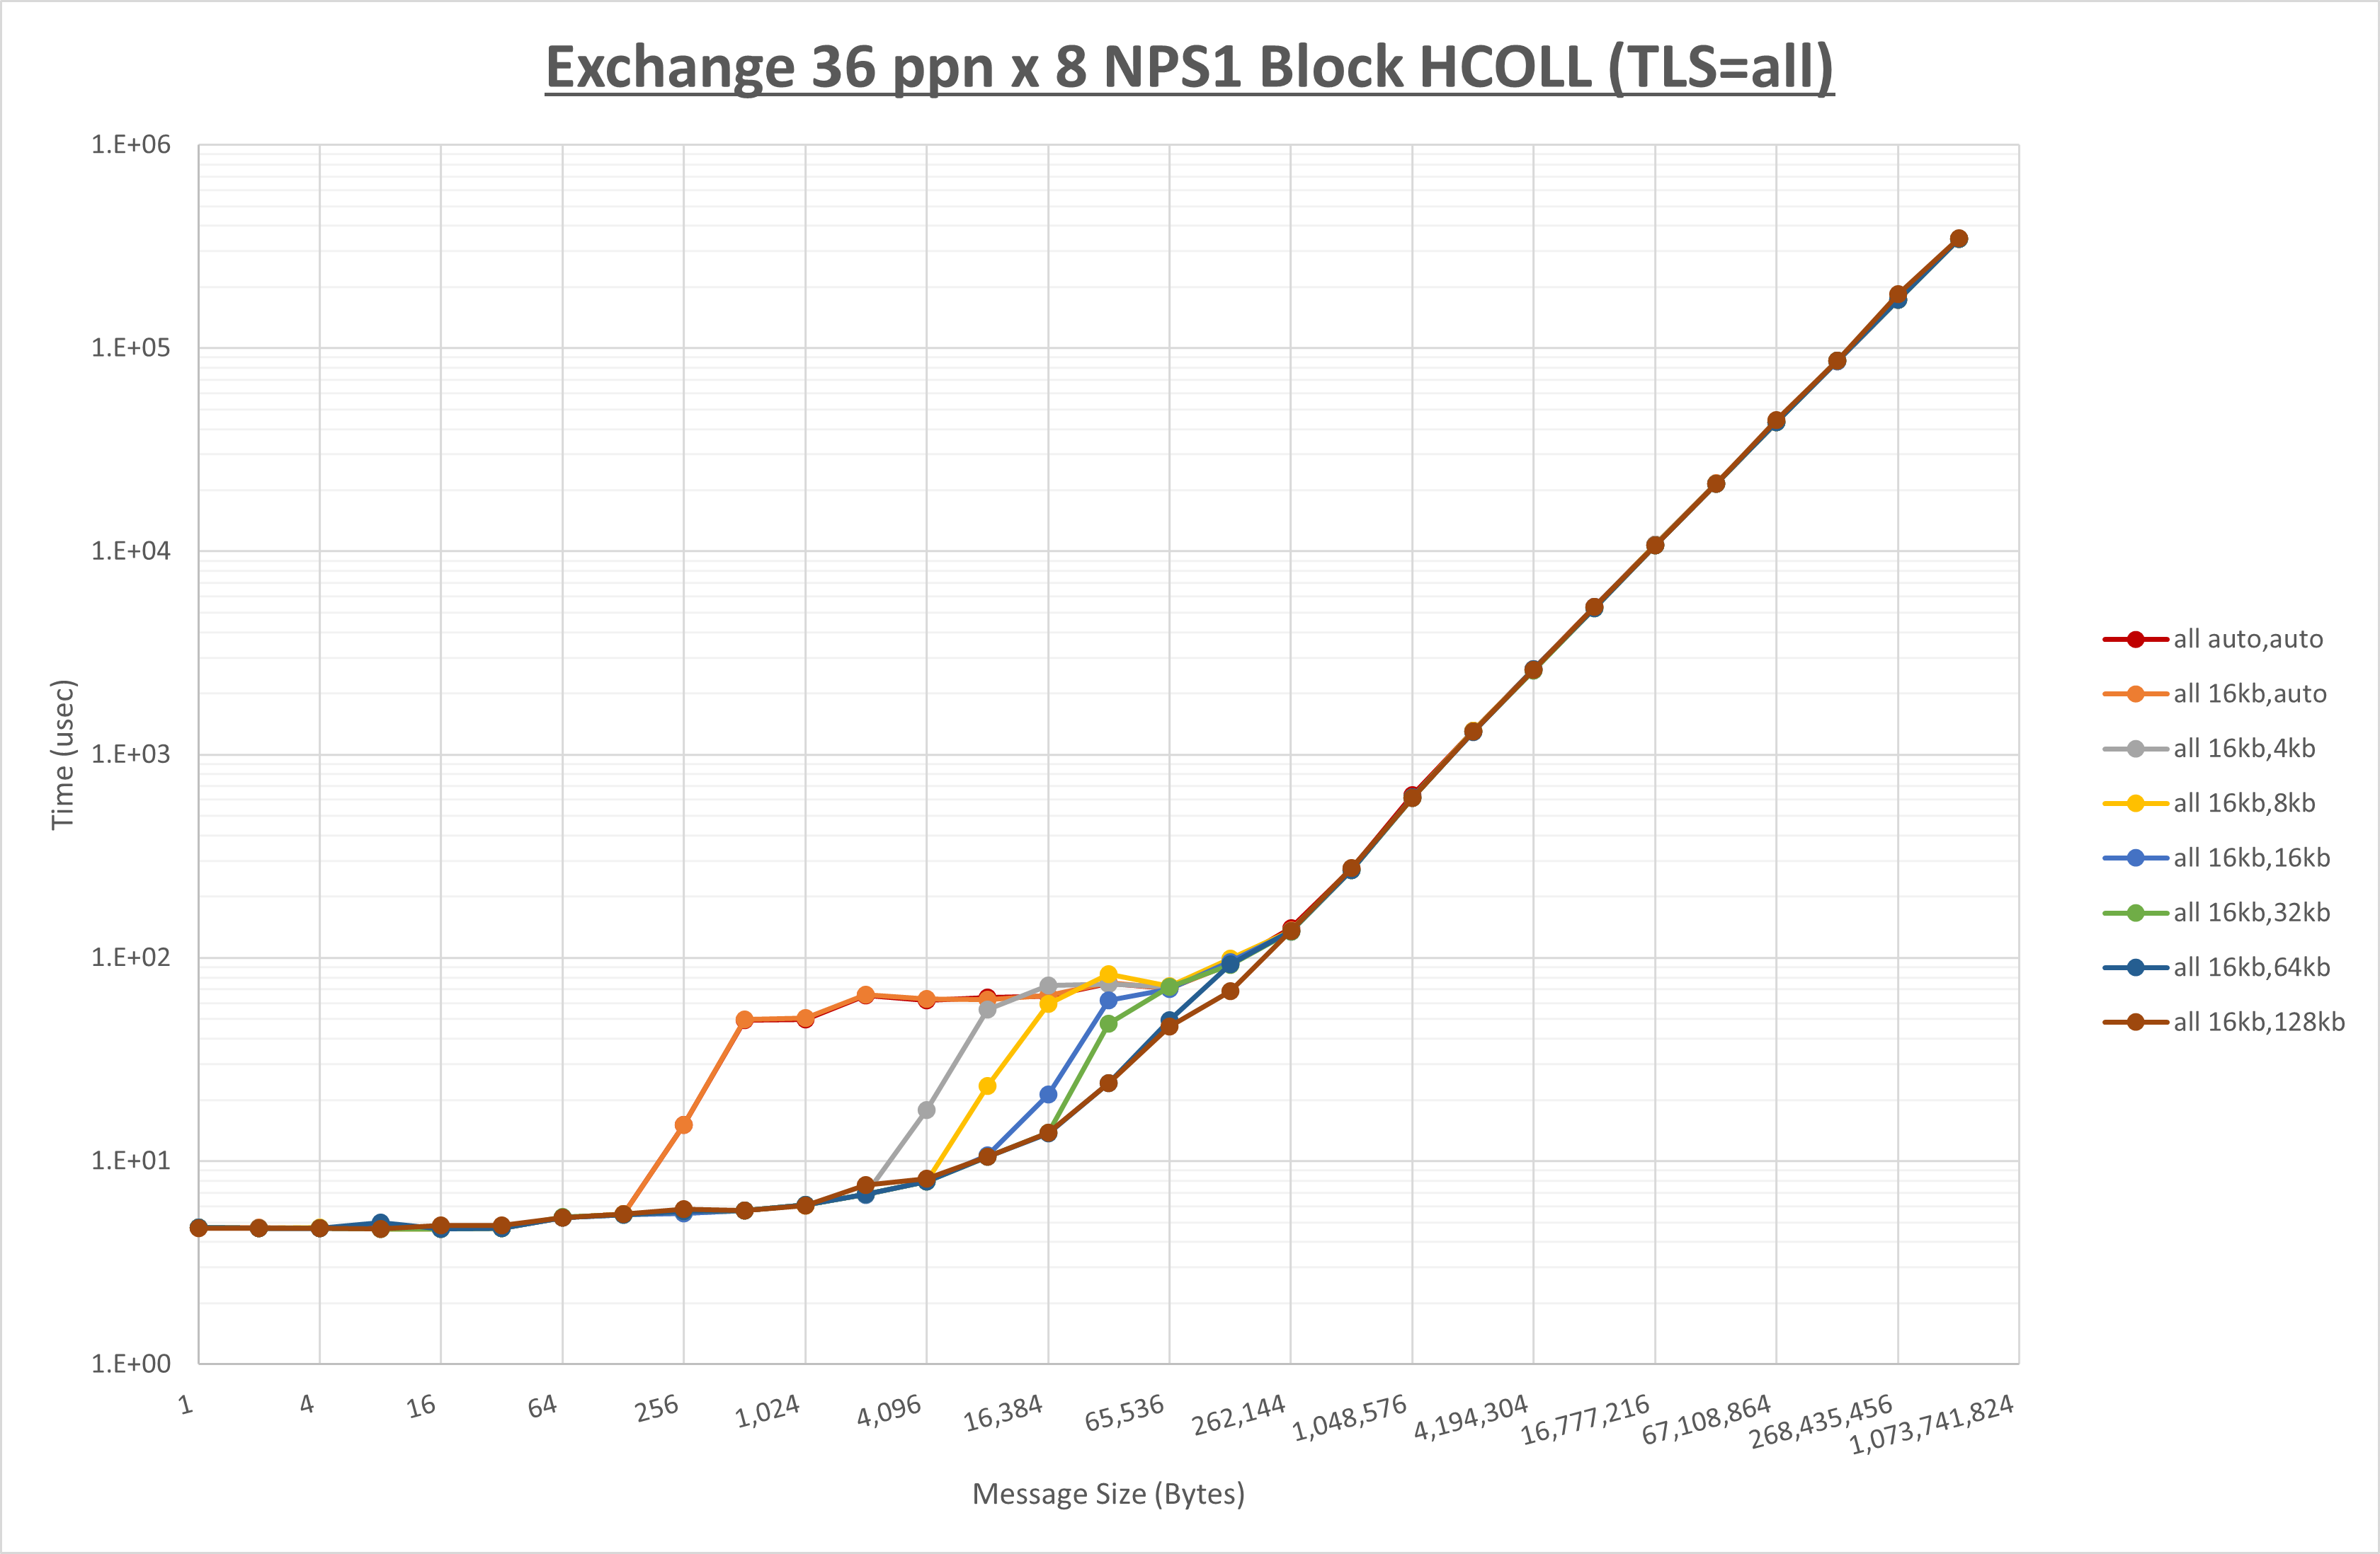Toggle visibility of the 'all 16kb,32kb' series
The image size is (2380, 1554).
tap(2246, 912)
